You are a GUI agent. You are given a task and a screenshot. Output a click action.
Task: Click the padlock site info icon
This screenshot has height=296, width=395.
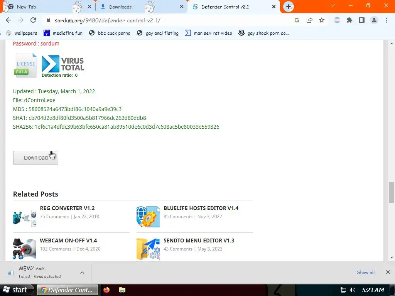click(49, 20)
